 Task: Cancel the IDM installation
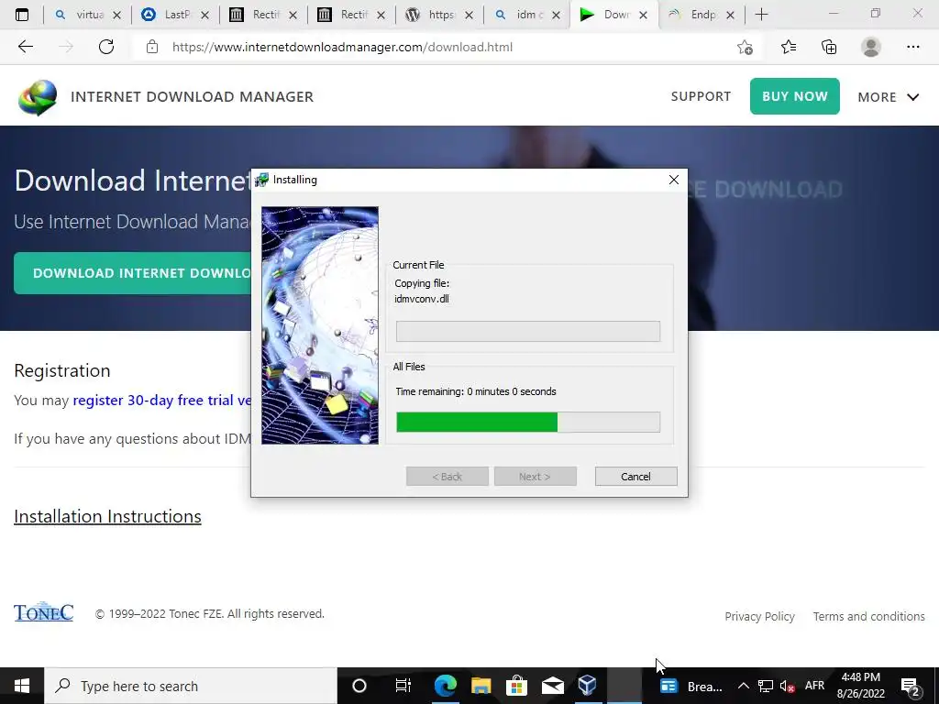click(636, 477)
